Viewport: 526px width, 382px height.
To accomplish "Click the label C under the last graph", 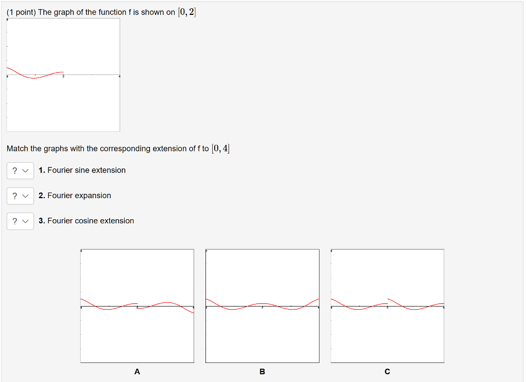I will [x=387, y=372].
